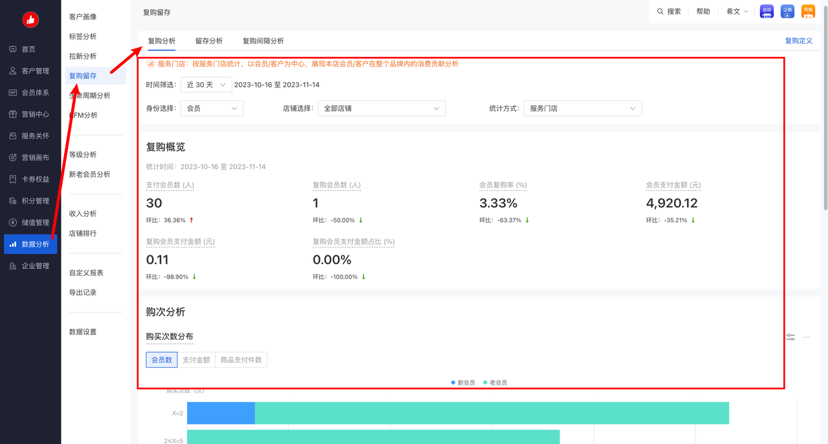The width and height of the screenshot is (828, 444).
Task: Open the chart's three-dot more menu
Action: 807,337
